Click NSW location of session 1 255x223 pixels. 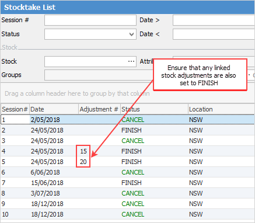[195, 120]
